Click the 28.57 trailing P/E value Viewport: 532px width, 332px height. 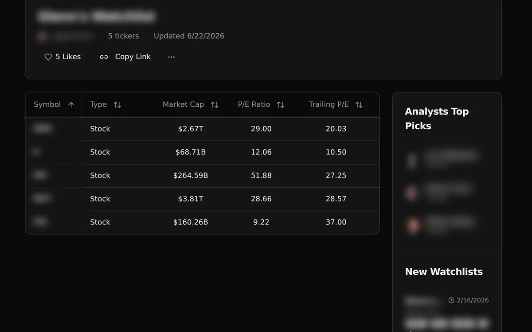336,199
